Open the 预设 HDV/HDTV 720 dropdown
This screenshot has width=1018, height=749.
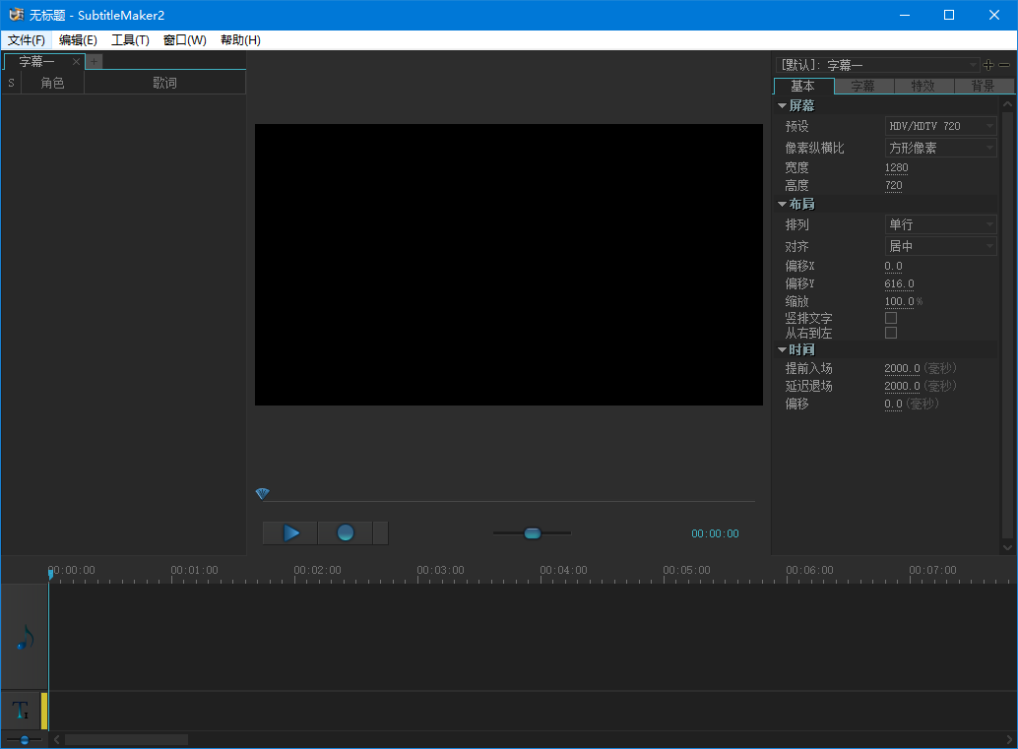pyautogui.click(x=941, y=126)
